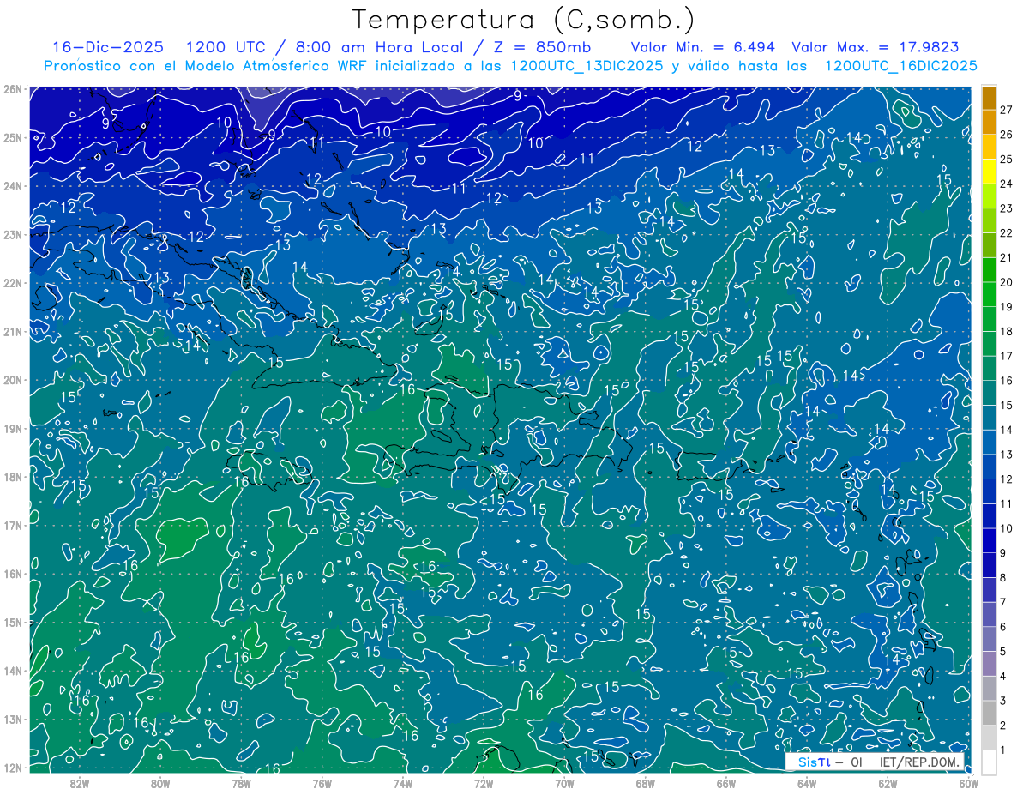Click the dark blue scale swatch beside 10
Image resolution: width=1029 pixels, height=795 pixels.
pos(989,540)
